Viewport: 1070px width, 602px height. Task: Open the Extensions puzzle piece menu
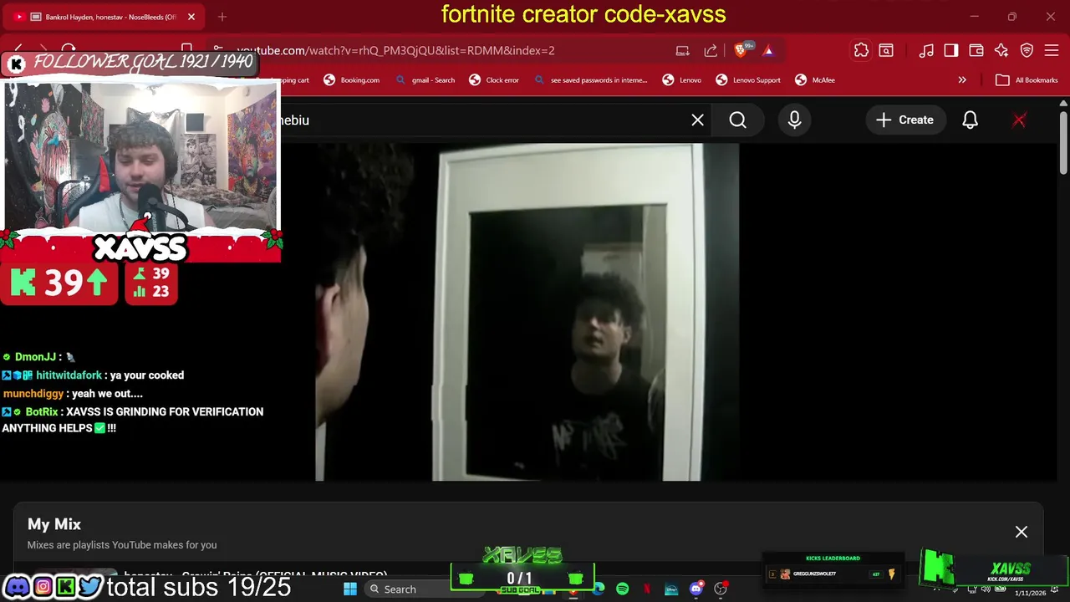click(x=861, y=50)
